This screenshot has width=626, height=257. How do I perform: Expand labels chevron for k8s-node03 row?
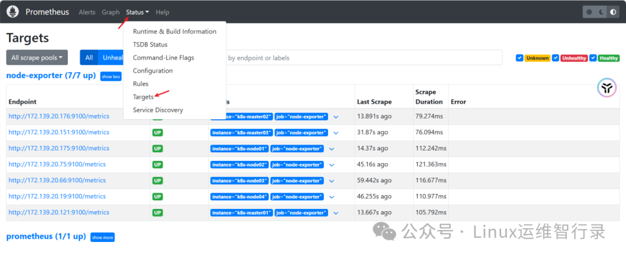click(x=332, y=181)
